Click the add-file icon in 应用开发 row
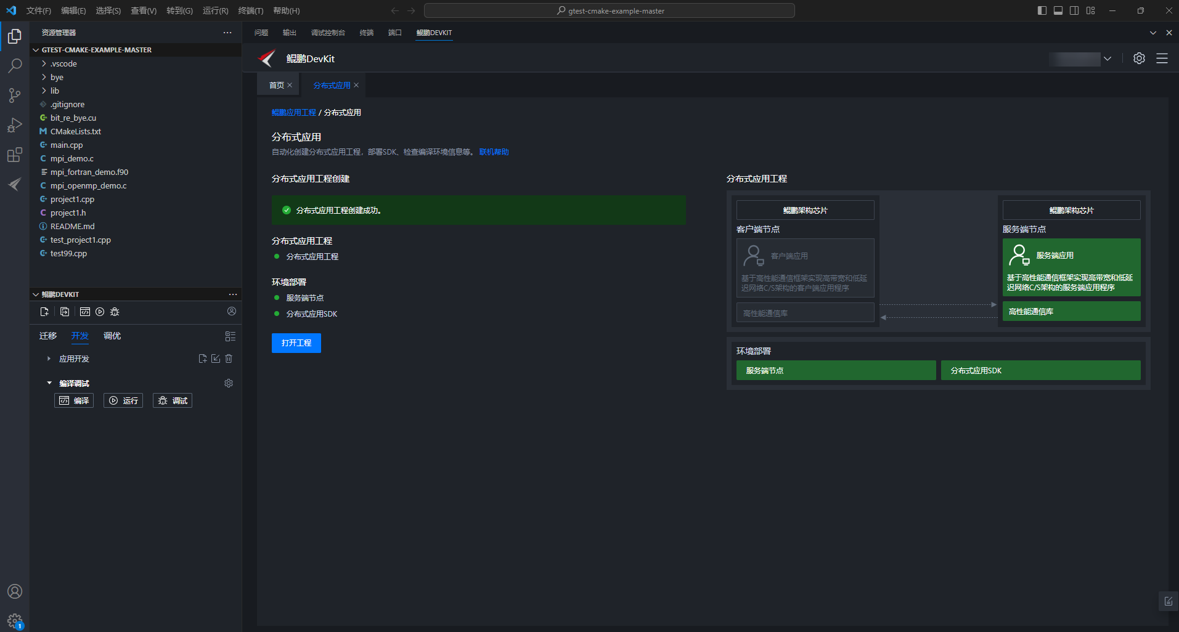Viewport: 1179px width, 632px height. (203, 359)
